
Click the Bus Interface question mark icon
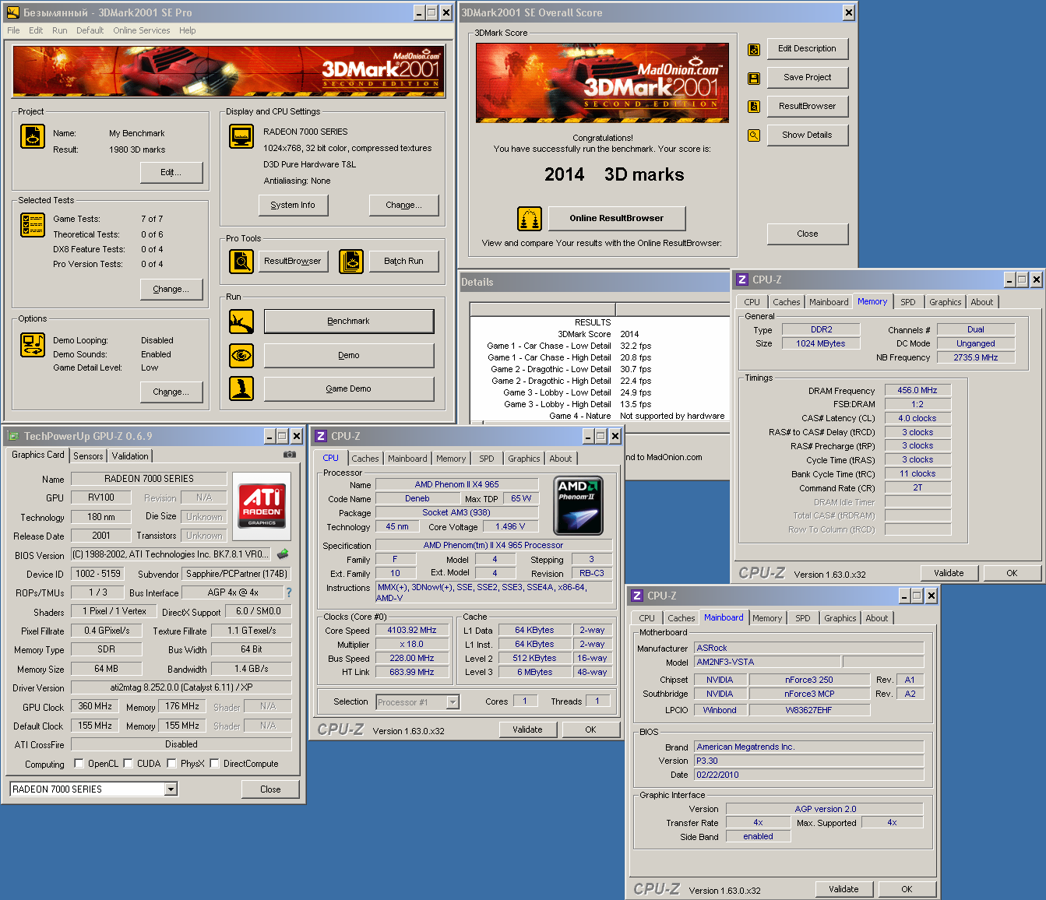tap(289, 592)
